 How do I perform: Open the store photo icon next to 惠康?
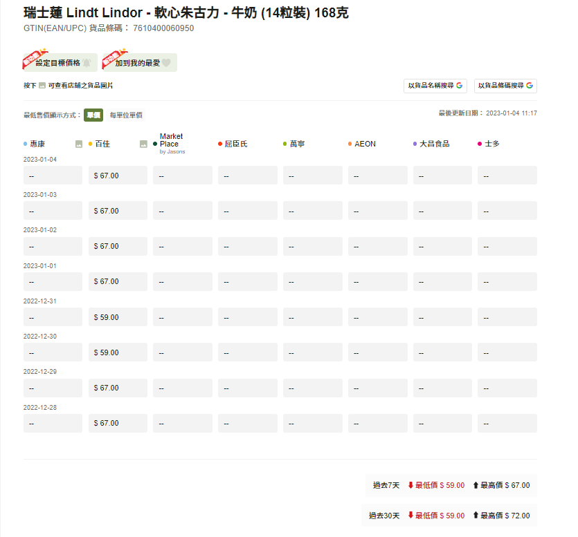pos(79,144)
